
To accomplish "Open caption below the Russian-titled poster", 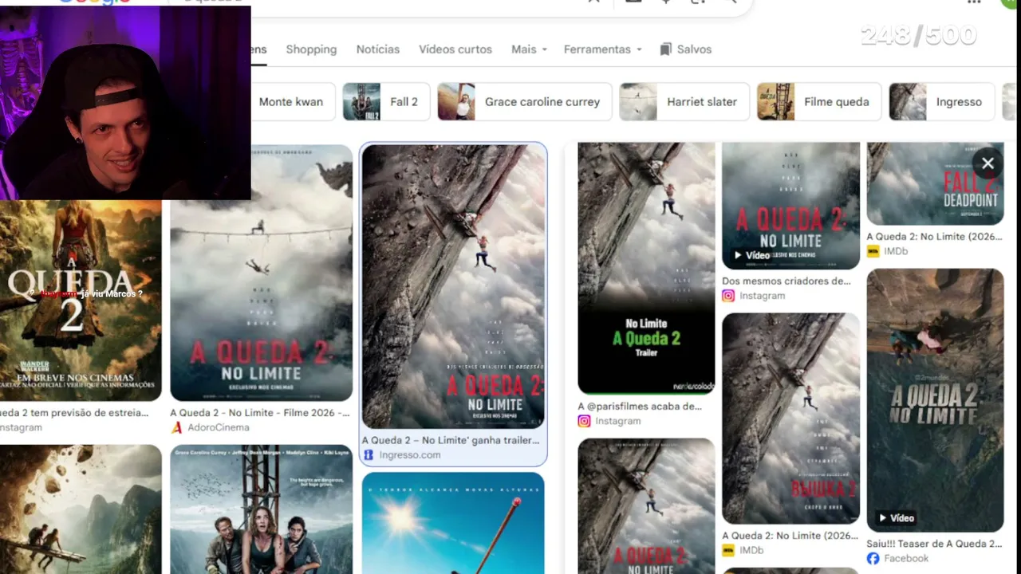I will point(789,536).
